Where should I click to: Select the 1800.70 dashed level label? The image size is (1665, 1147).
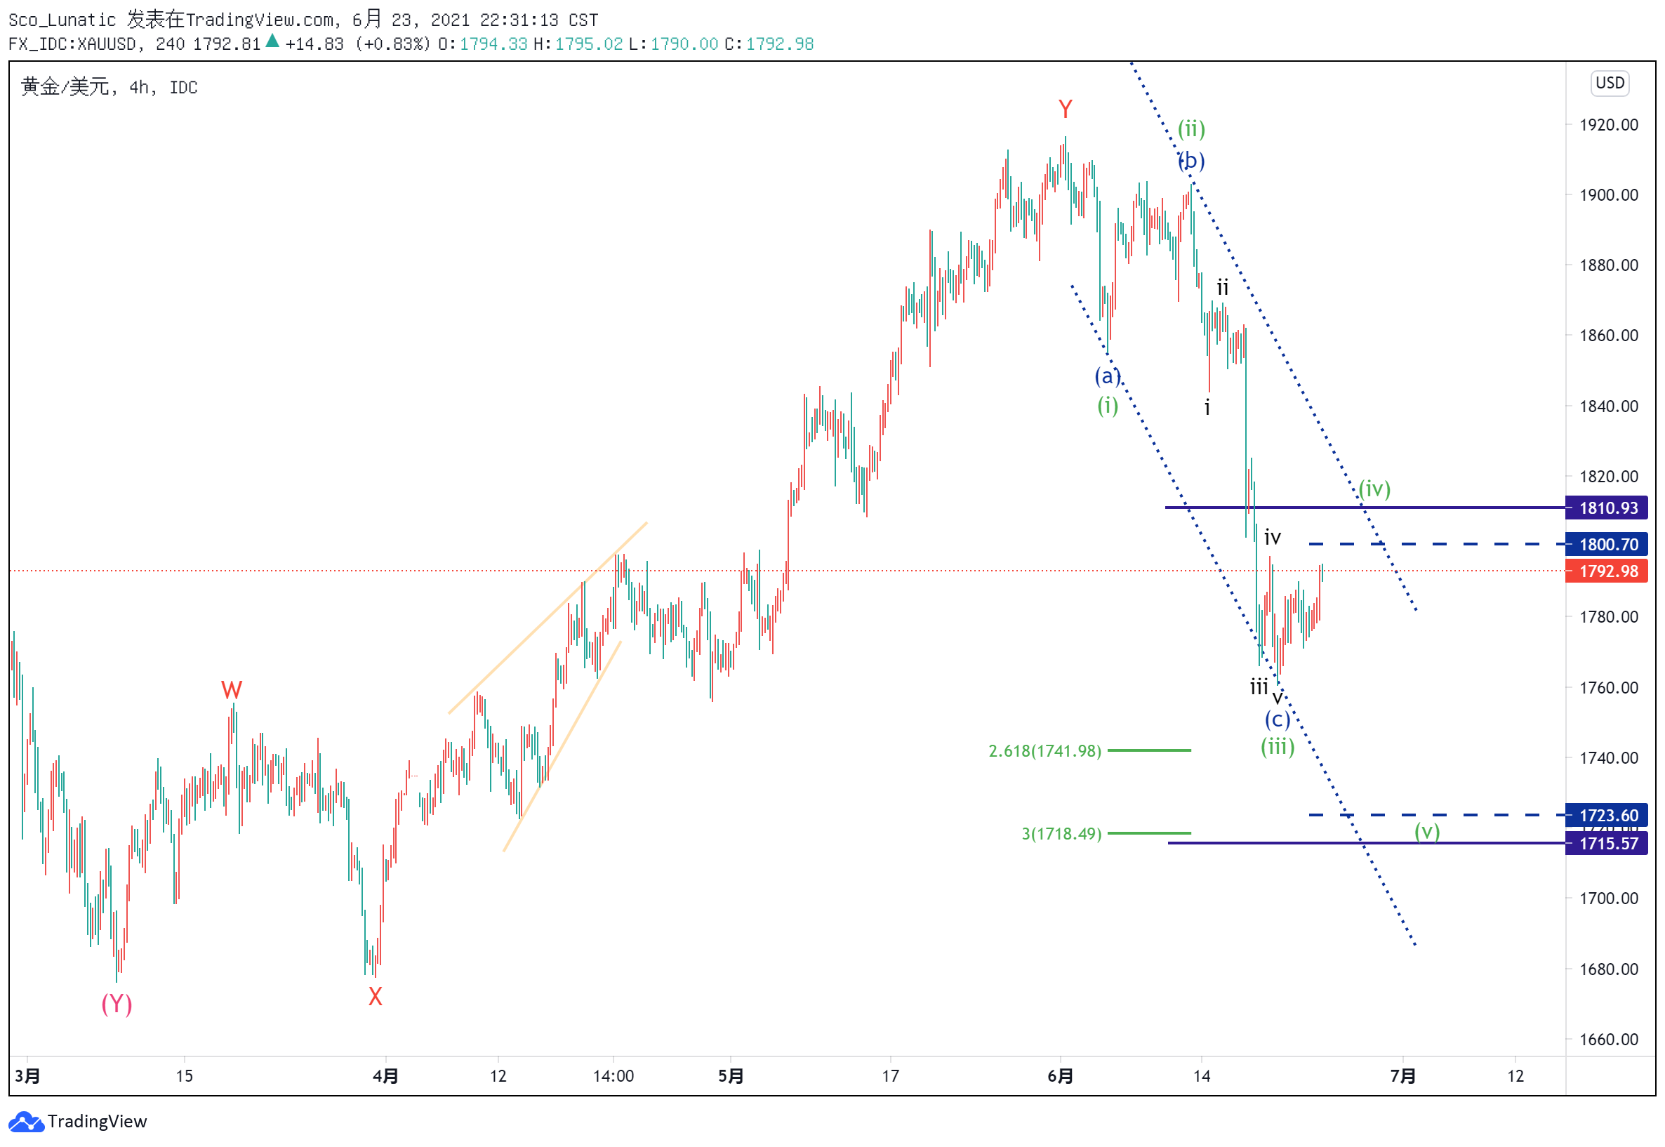click(x=1607, y=545)
